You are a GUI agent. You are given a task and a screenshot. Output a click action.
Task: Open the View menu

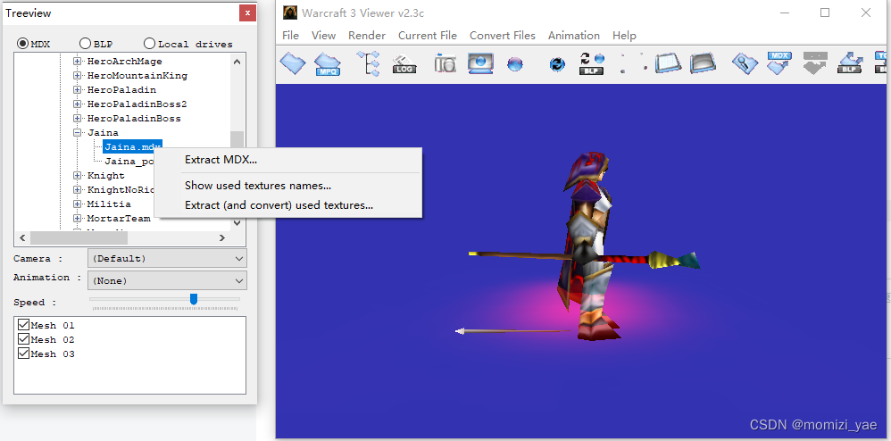[323, 35]
